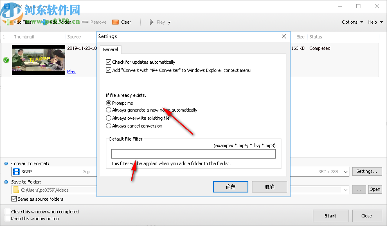Click the browse ... folder button
Image resolution: width=387 pixels, height=226 pixels.
pos(359,189)
